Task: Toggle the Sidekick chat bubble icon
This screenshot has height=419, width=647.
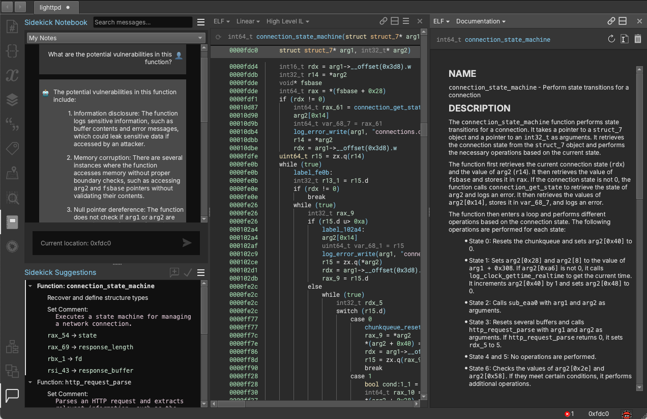Action: click(12, 395)
